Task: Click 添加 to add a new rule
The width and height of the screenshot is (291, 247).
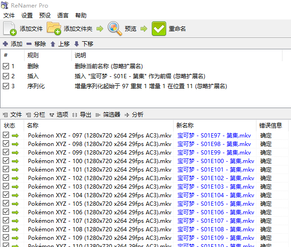Action: pos(17,44)
